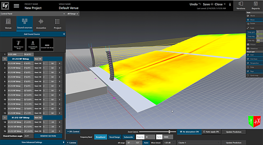The height and width of the screenshot is (145, 263).
Task: Add a Flown Source Array
Action: pyautogui.click(x=19, y=45)
